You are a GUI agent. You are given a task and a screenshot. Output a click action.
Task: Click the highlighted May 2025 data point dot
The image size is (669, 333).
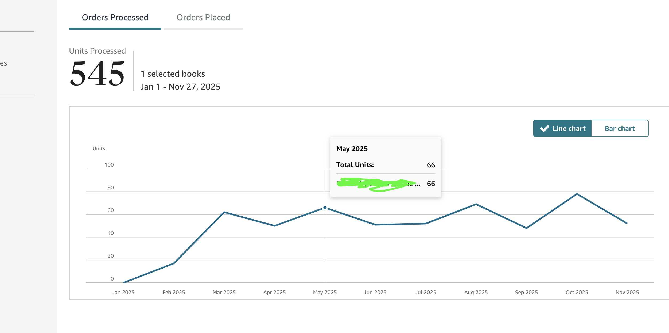coord(325,208)
